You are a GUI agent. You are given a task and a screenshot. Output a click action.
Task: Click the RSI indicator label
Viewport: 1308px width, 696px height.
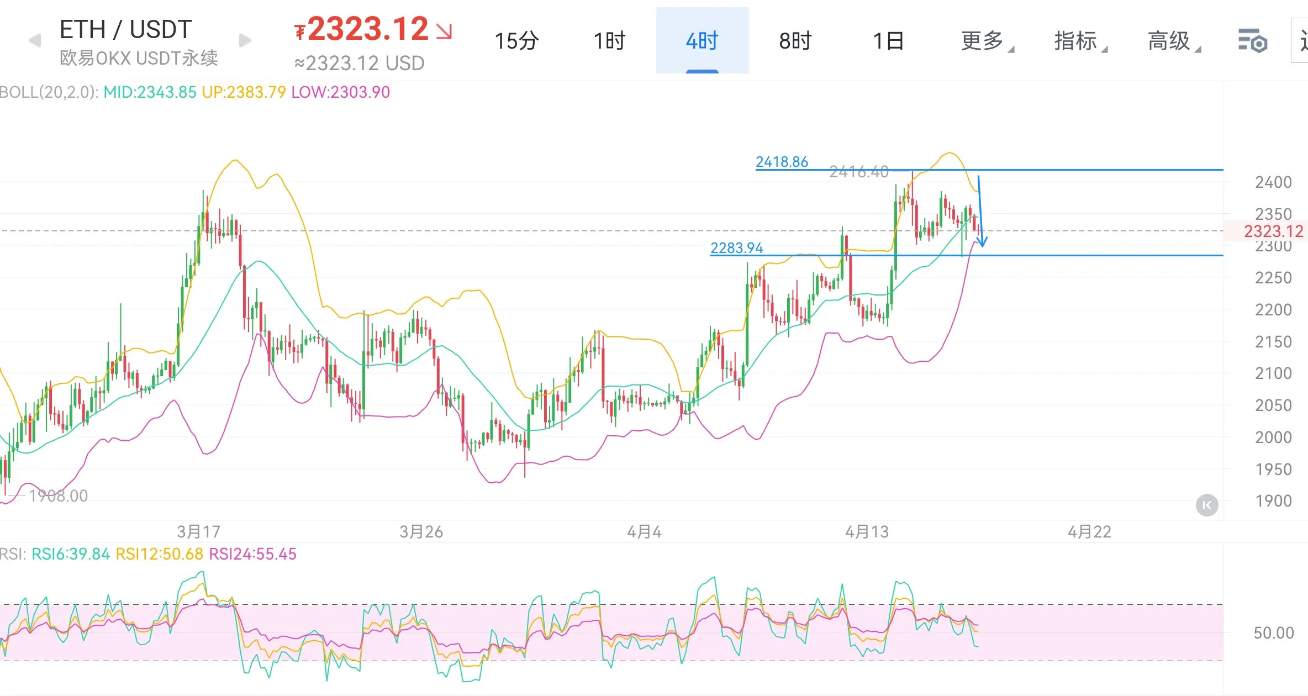pos(13,554)
